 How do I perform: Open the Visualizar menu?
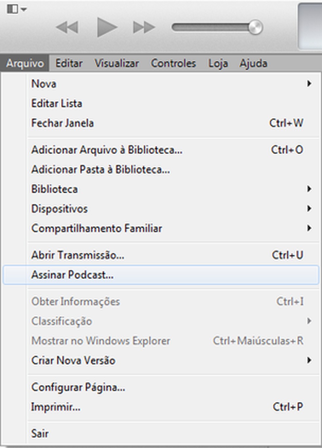pyautogui.click(x=117, y=63)
